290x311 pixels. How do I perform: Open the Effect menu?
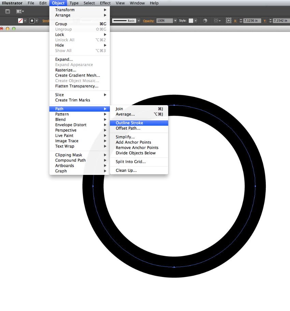click(105, 3)
